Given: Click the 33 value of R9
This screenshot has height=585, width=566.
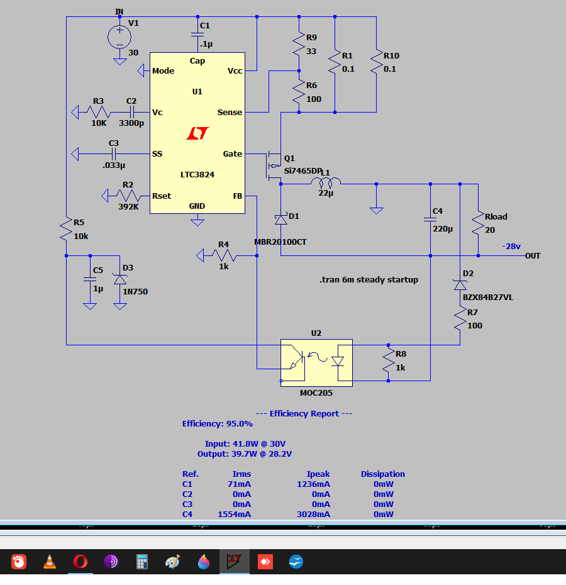Looking at the screenshot, I should [311, 51].
